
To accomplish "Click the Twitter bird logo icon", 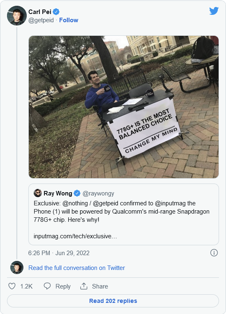I will click(214, 11).
